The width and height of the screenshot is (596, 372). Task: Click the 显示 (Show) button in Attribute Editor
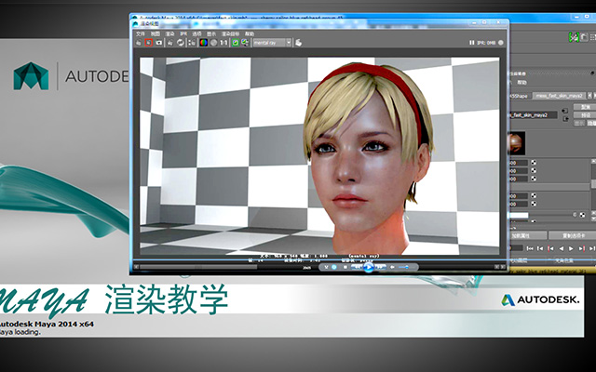coord(579,123)
